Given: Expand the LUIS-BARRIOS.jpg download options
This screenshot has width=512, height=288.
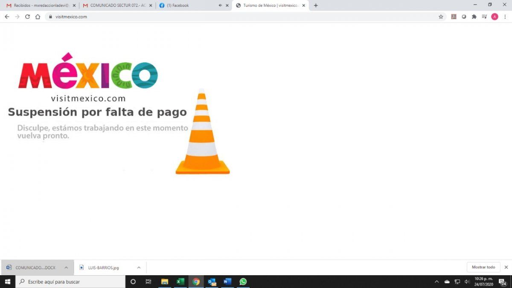Looking at the screenshot, I should coord(139,268).
